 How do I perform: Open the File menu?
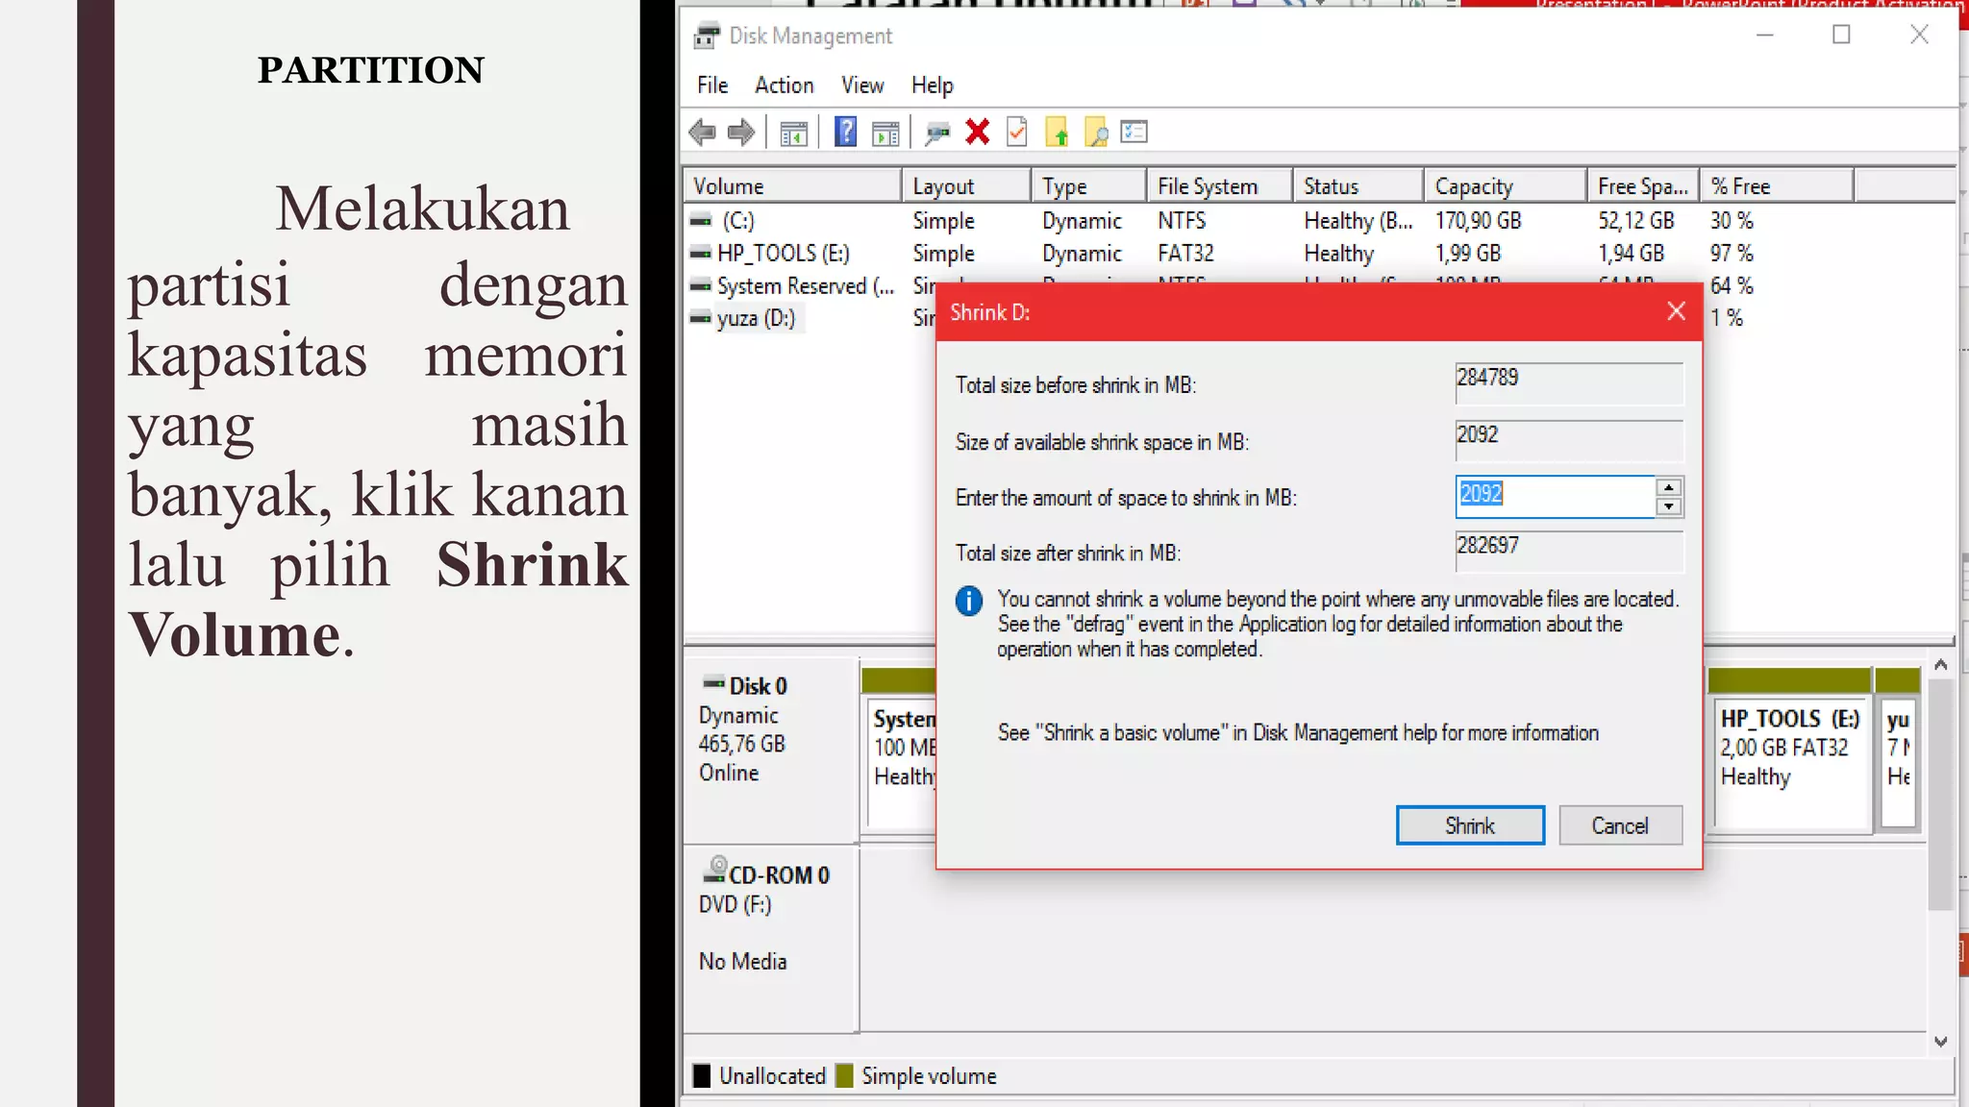point(712,86)
